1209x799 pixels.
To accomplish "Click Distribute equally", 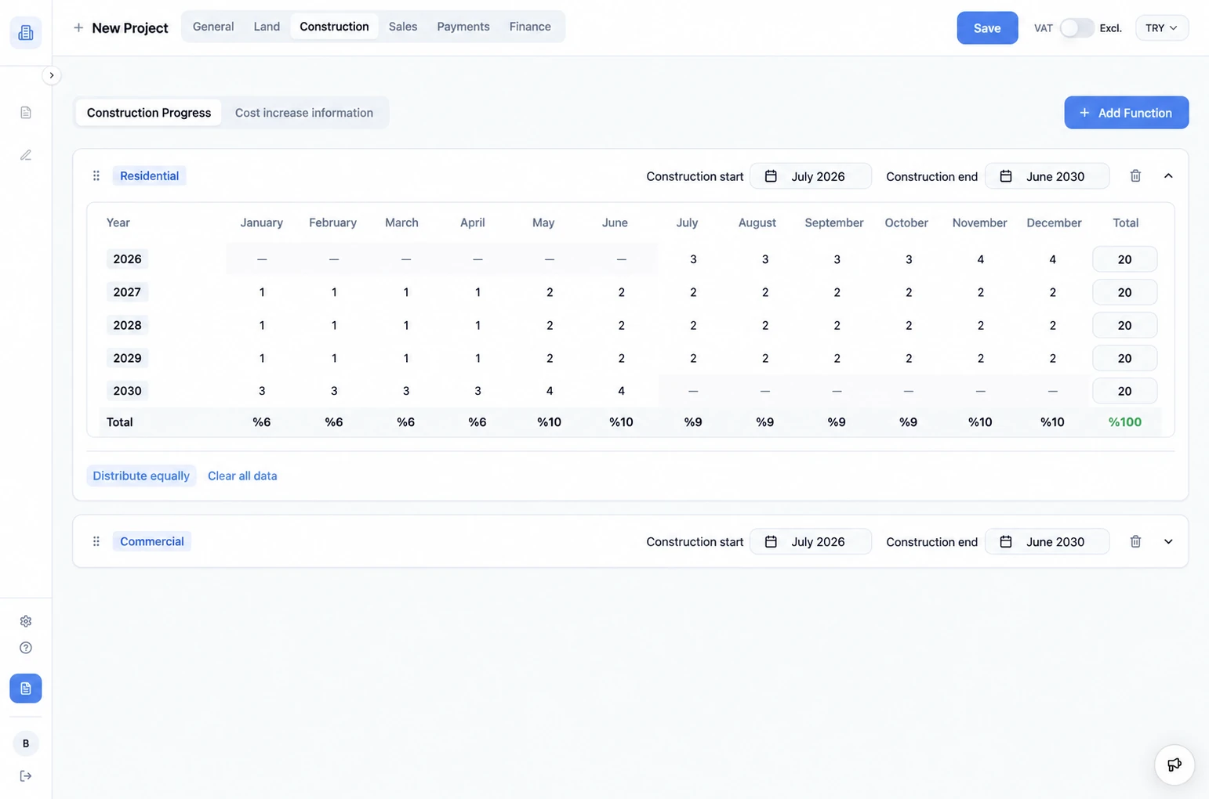I will (141, 475).
